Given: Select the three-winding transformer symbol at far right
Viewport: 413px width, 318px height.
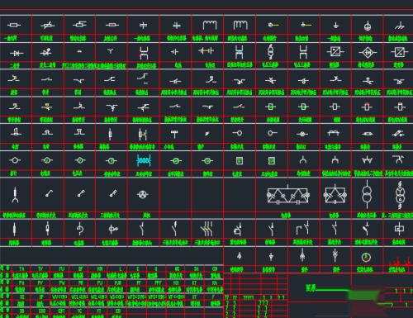Looking at the screenshot, I should click(x=399, y=195).
